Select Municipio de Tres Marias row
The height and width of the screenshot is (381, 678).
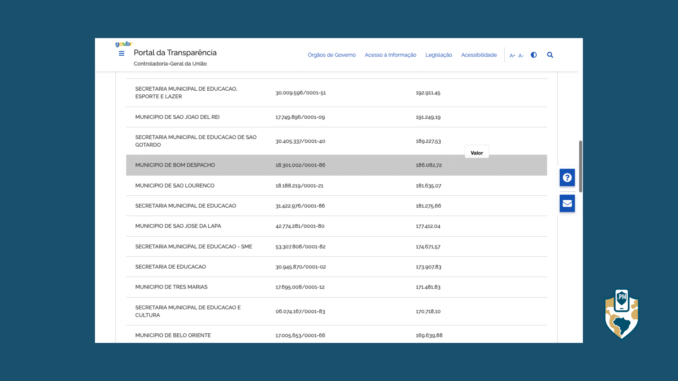pyautogui.click(x=171, y=287)
